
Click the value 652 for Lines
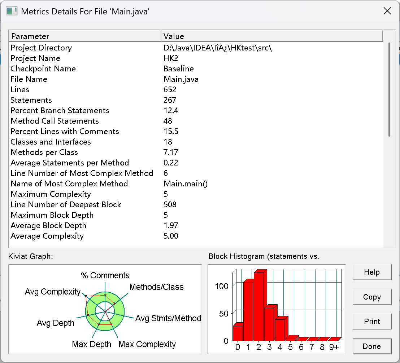click(x=170, y=89)
